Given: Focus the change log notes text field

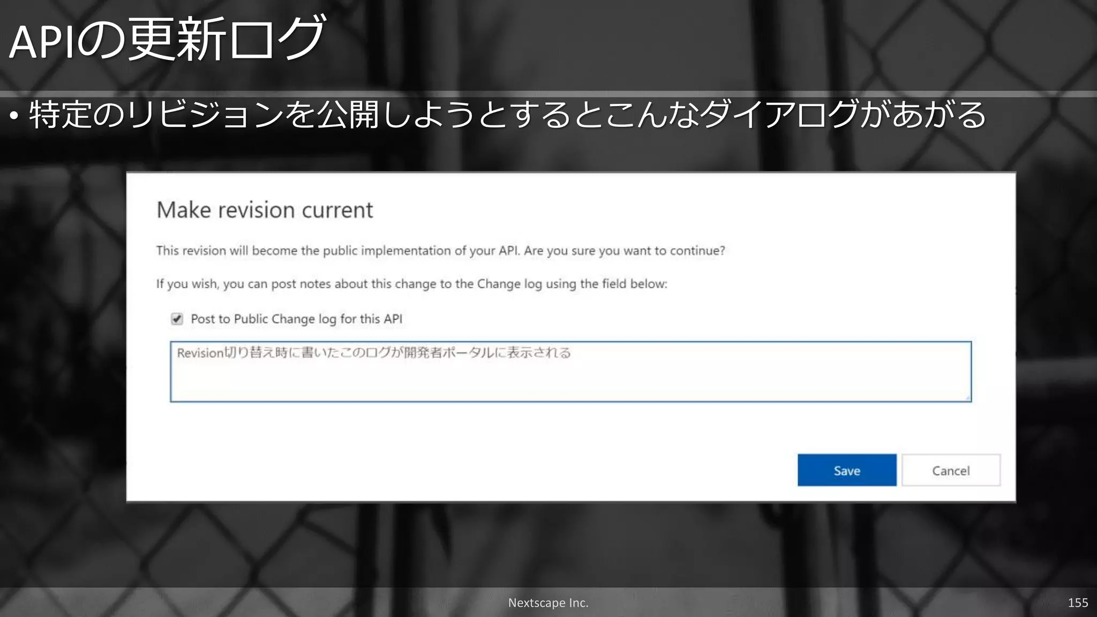Looking at the screenshot, I should [x=570, y=372].
